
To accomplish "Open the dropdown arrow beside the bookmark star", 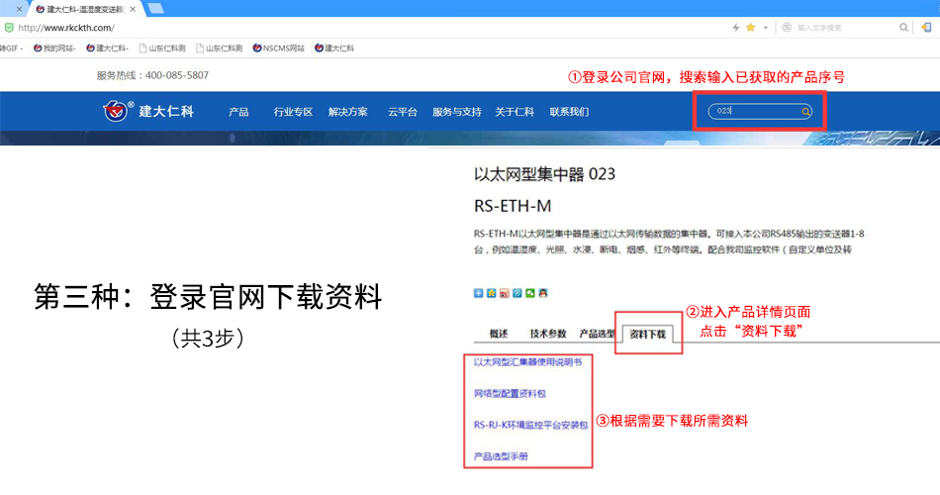I will [765, 28].
